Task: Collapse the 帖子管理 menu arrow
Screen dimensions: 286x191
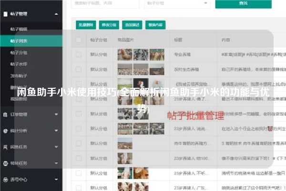Action: click(56, 14)
